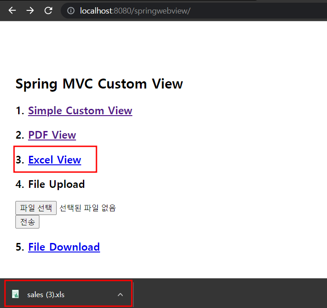Expand the sales (3).xls download options chevron
Image resolution: width=327 pixels, height=308 pixels.
tap(120, 294)
